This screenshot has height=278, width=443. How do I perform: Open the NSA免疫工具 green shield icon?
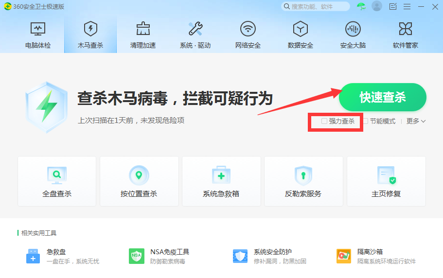click(137, 256)
